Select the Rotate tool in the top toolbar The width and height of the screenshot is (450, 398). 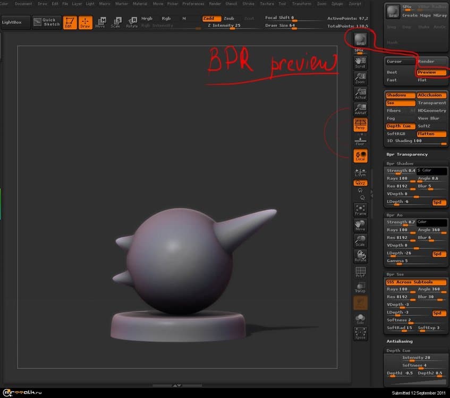pyautogui.click(x=132, y=22)
